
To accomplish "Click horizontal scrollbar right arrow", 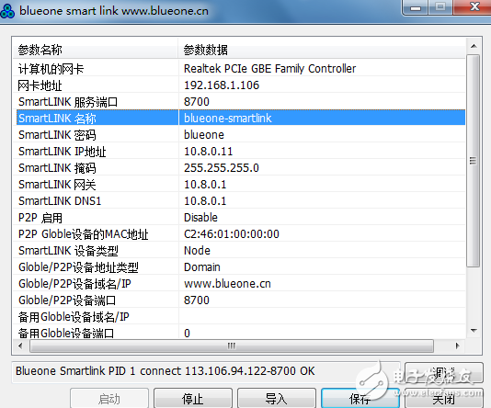I will point(458,346).
